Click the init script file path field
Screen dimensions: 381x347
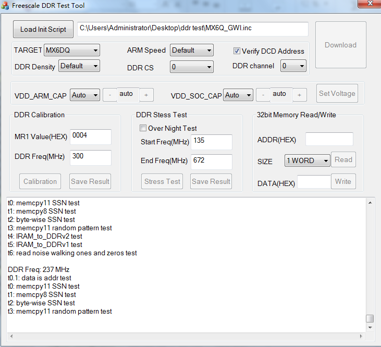coord(193,29)
